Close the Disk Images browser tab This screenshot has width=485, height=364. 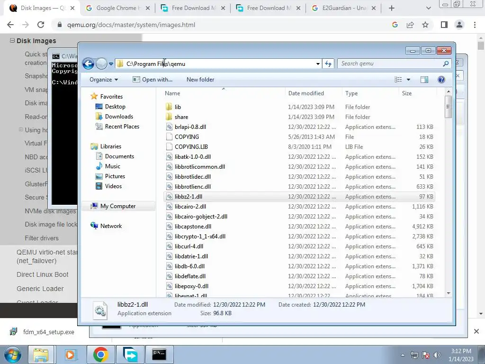click(x=72, y=8)
